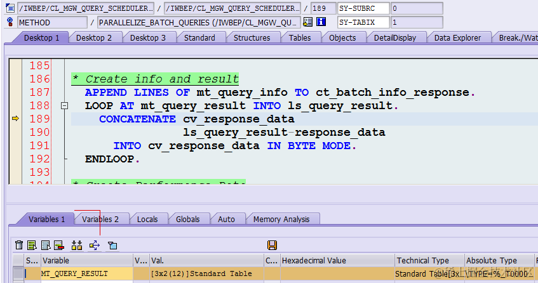Image resolution: width=538 pixels, height=283 pixels.
Task: Click the PARALLELIZE_BATCH_QUERIES method name field
Action: 199,22
